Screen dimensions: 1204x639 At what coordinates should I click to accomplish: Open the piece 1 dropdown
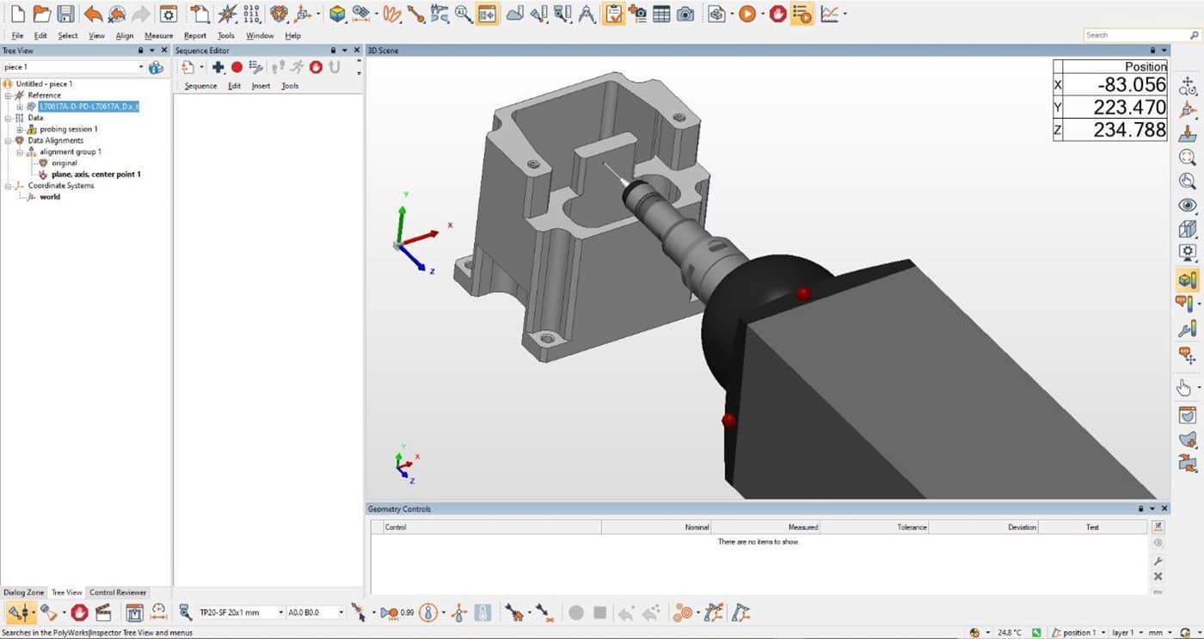(141, 67)
